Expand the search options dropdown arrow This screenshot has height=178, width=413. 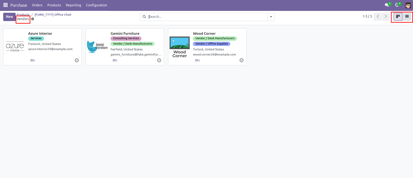coord(271,17)
